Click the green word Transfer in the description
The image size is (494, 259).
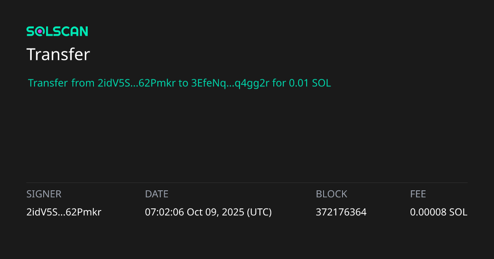[x=48, y=83]
